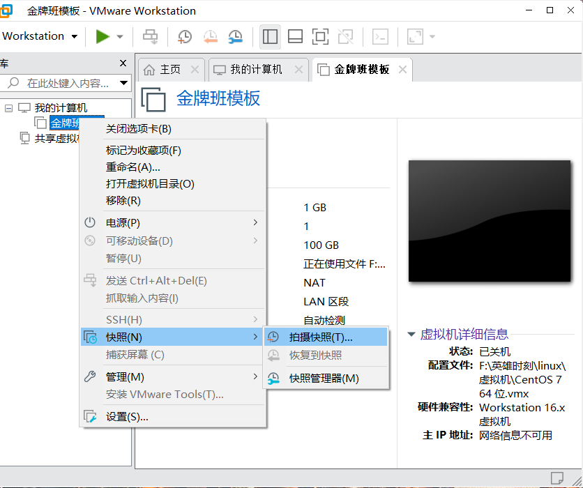Open the stretch display dropdown arrow
Screen dimensions: 583x488
click(432, 36)
